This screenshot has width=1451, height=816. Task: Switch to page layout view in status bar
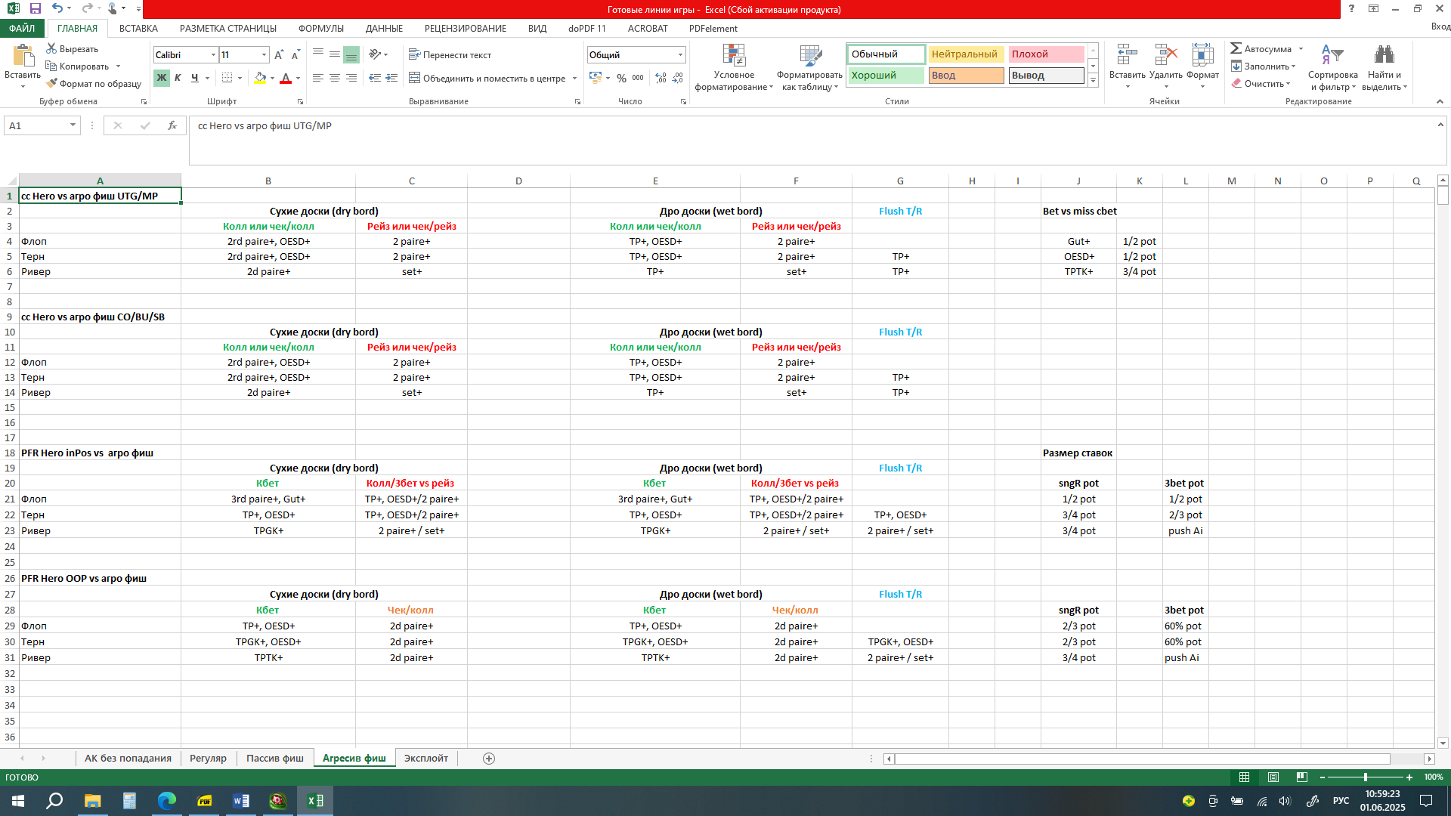pos(1273,777)
